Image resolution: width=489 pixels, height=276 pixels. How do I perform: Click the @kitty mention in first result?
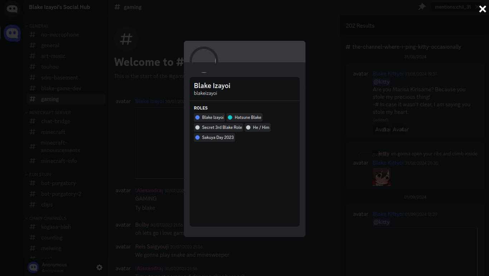[381, 82]
